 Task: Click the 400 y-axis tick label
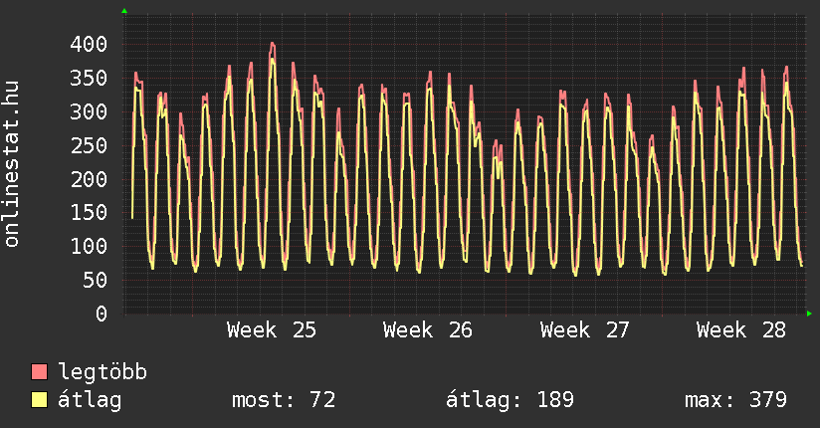(x=89, y=44)
